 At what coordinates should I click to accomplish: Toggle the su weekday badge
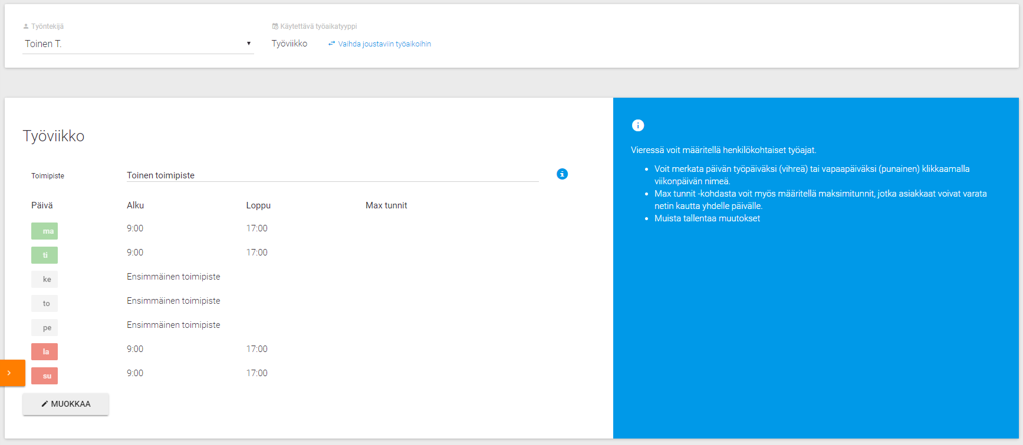(x=44, y=376)
